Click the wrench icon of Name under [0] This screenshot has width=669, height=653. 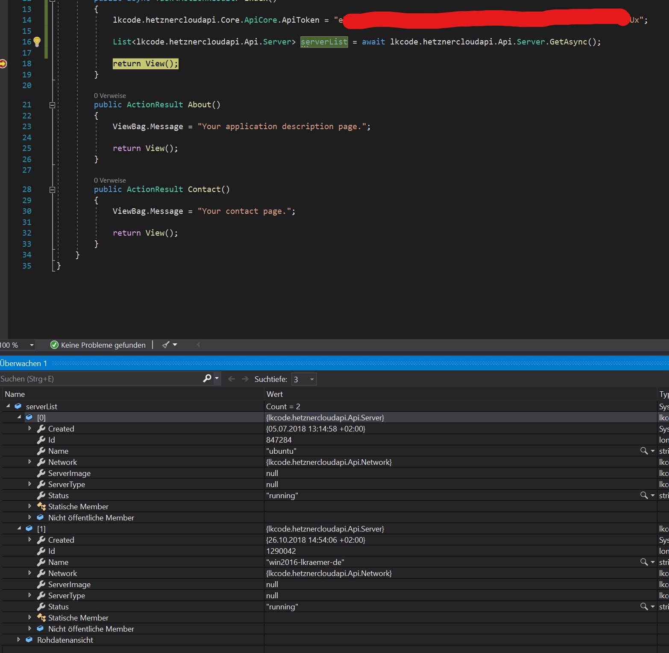pyautogui.click(x=41, y=451)
